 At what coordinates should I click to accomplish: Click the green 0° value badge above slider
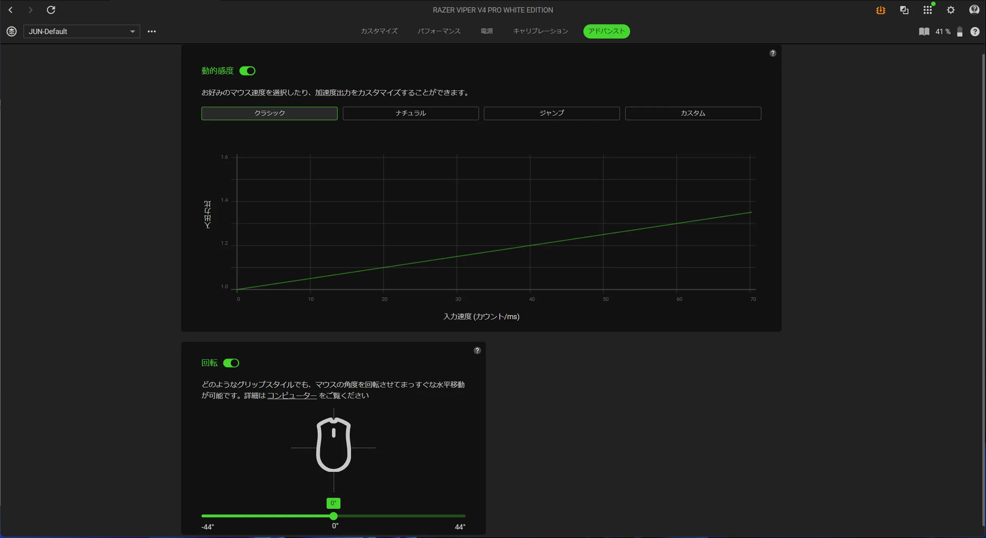tap(334, 503)
